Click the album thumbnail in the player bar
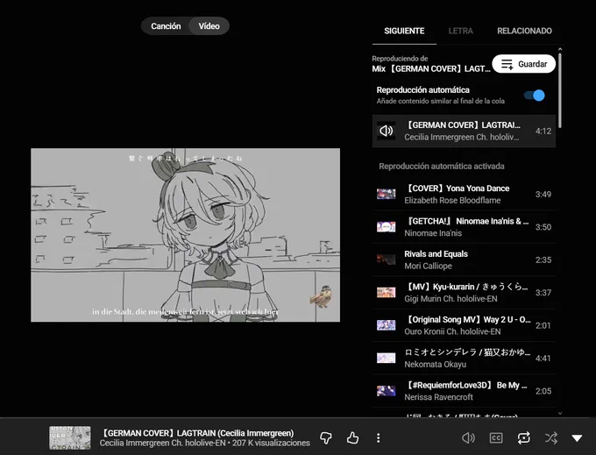 coord(70,437)
